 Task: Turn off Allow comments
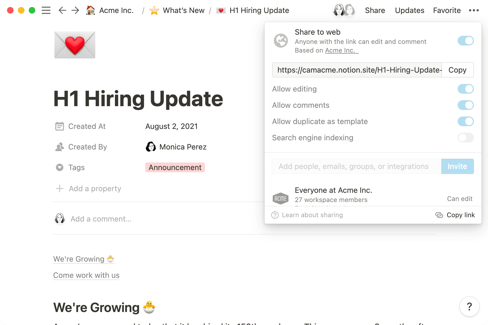(465, 105)
